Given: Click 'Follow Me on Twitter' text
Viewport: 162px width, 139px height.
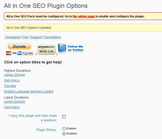Looking at the screenshot, I should (x=76, y=48).
